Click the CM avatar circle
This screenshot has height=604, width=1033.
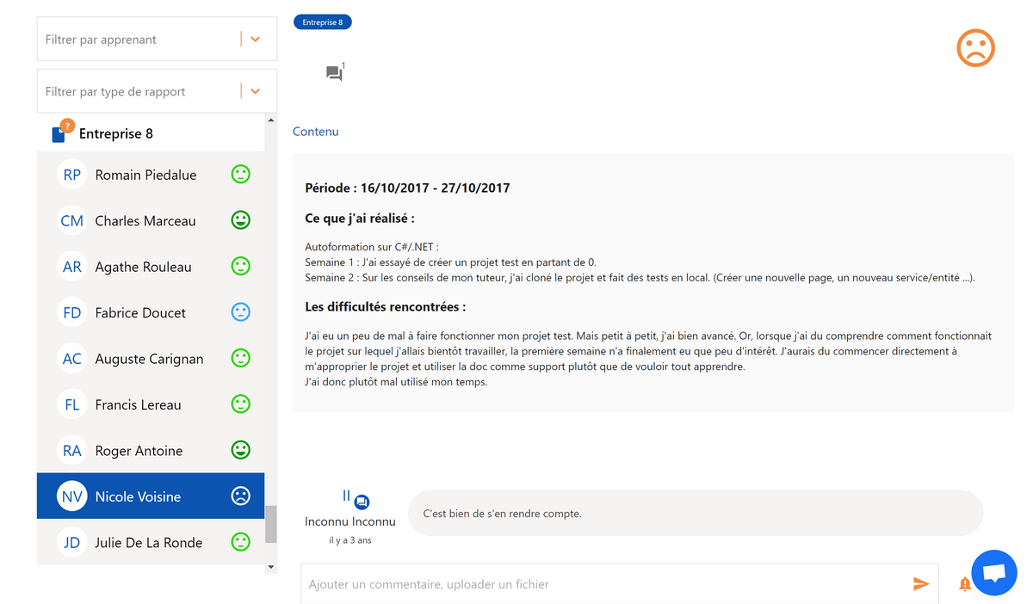coord(72,221)
